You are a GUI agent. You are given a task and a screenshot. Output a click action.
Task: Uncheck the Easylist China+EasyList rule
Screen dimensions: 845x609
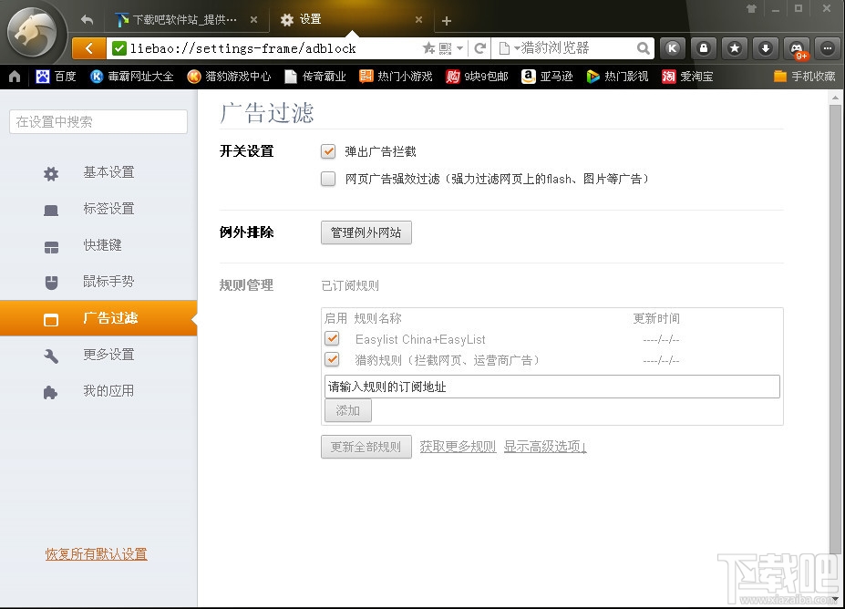pos(332,338)
